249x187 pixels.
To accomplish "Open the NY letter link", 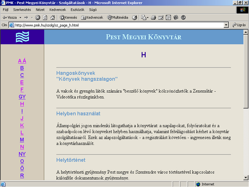I will point(22,154).
